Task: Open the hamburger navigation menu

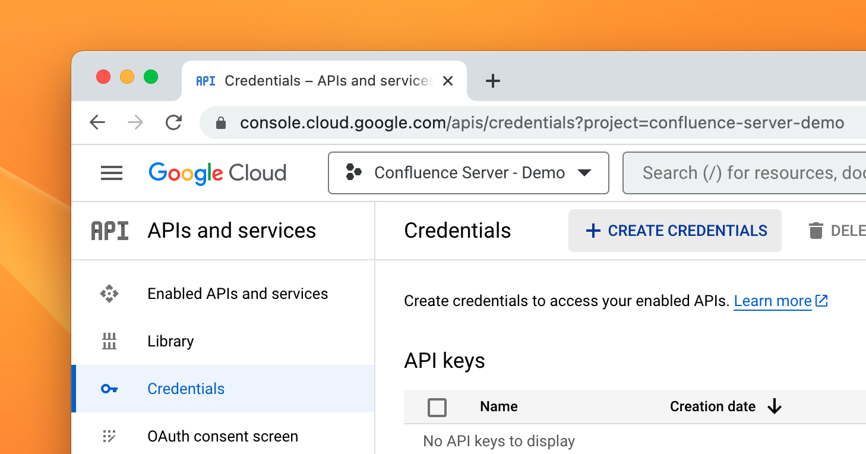Action: (112, 173)
